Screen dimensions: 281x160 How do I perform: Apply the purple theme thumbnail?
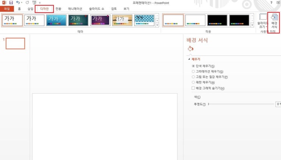point(100,20)
